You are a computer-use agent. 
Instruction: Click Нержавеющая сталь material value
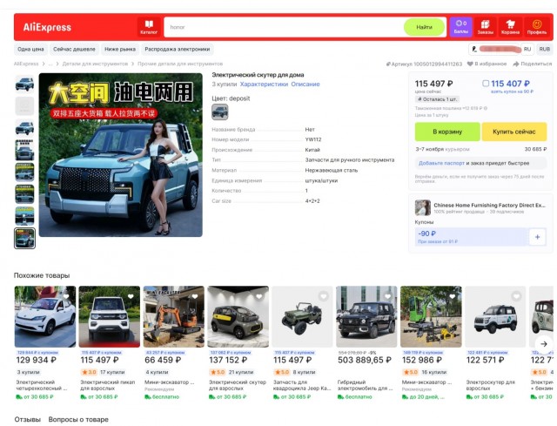(x=331, y=171)
